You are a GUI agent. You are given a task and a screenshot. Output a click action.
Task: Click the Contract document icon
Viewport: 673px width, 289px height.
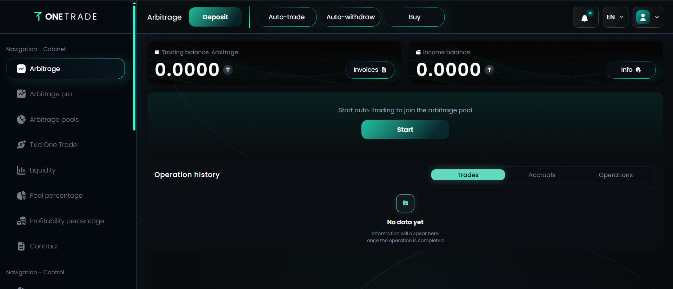coord(21,246)
